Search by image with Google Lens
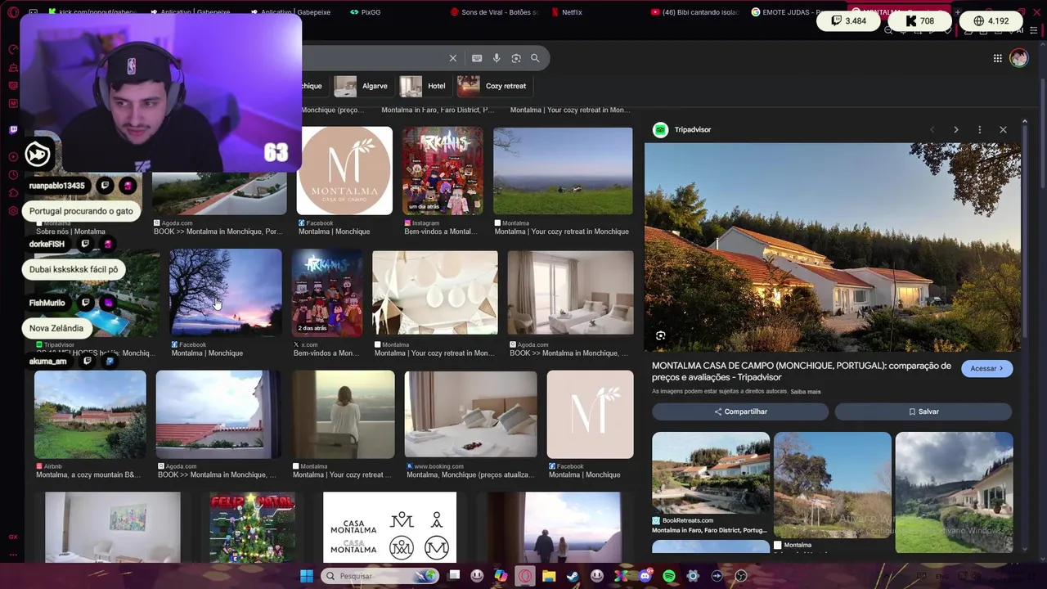1047x589 pixels. click(x=516, y=58)
